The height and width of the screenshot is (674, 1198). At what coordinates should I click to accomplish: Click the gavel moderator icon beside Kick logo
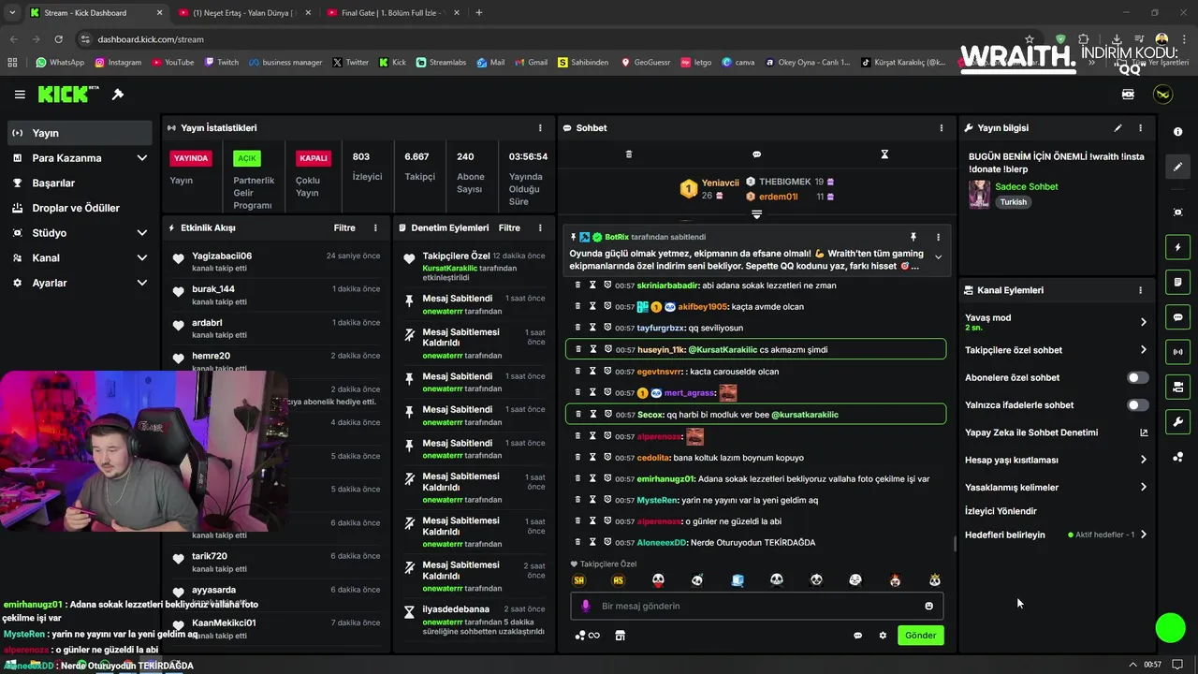pos(118,95)
